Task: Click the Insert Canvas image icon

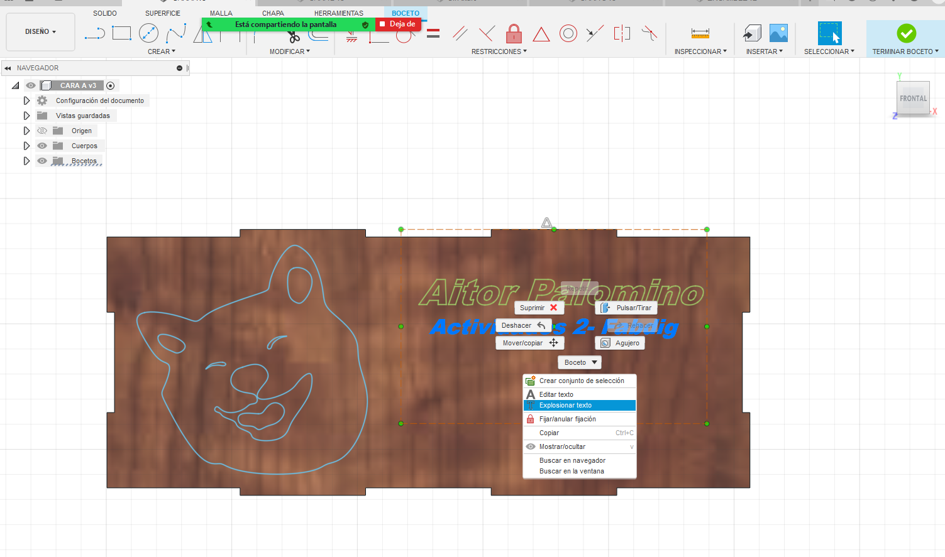Action: click(x=778, y=33)
